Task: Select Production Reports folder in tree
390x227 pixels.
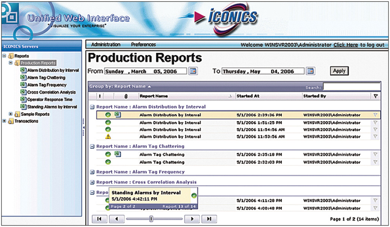Action: point(38,63)
